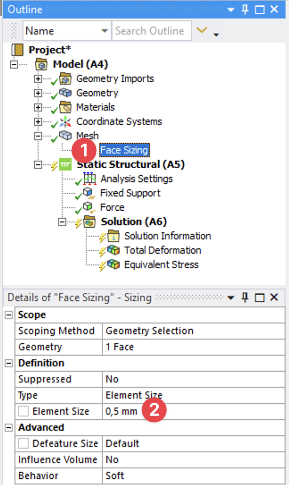This screenshot has width=289, height=485.
Task: Collapse the Solution (A6) branch
Action: tap(62, 222)
